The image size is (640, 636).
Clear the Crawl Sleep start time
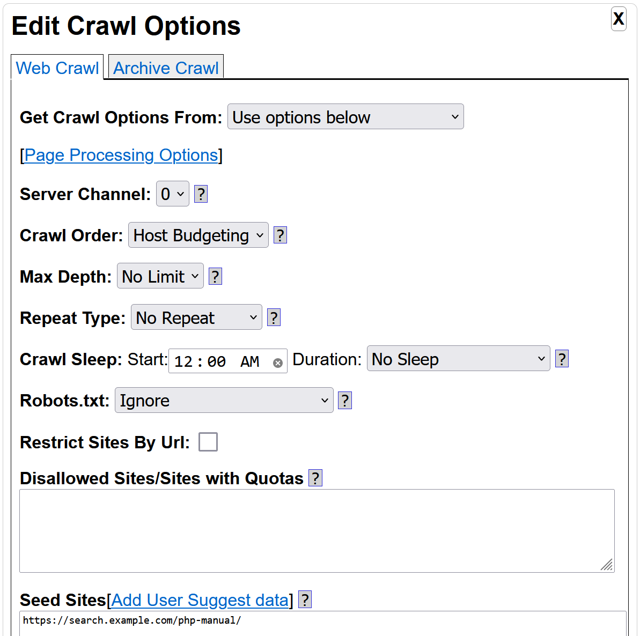(278, 363)
